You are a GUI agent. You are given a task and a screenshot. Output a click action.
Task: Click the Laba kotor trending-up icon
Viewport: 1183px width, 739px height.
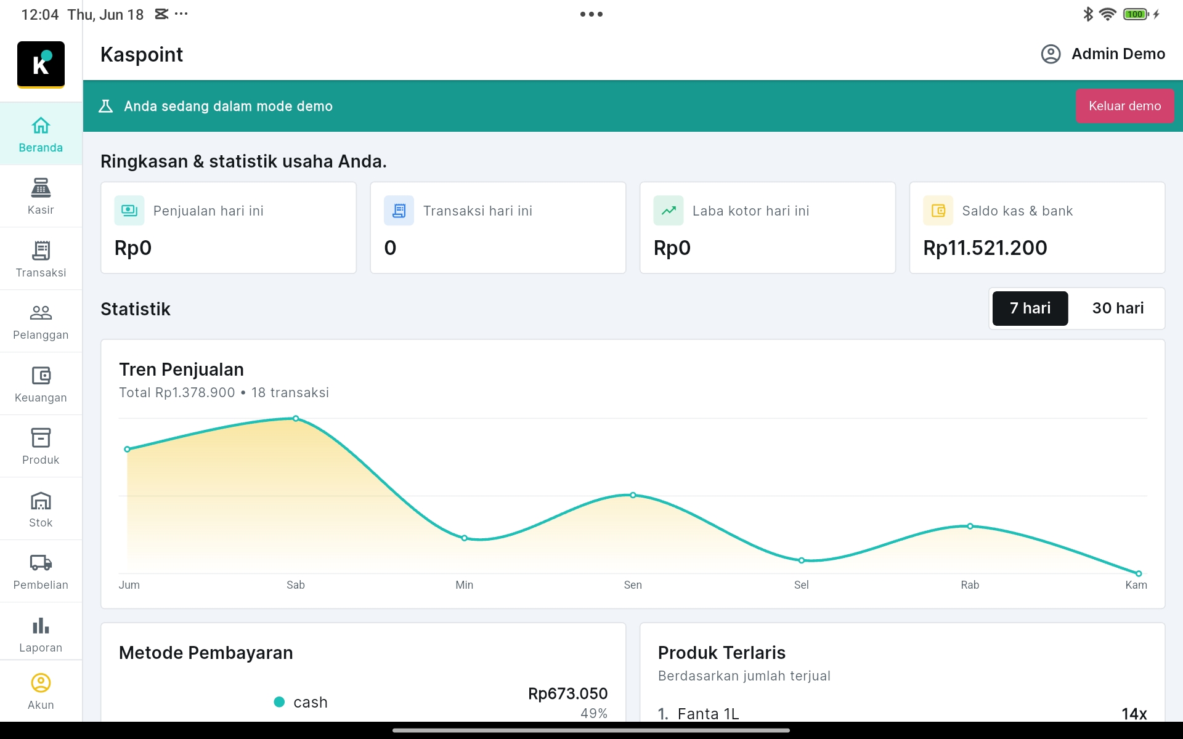(669, 211)
